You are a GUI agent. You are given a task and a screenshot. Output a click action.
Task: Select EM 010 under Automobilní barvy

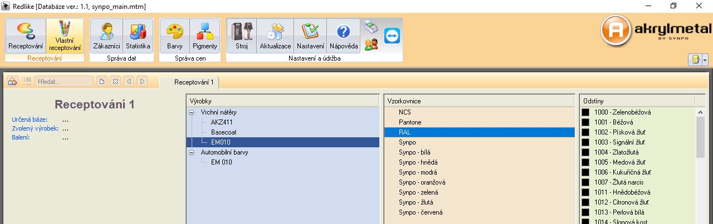coord(222,162)
